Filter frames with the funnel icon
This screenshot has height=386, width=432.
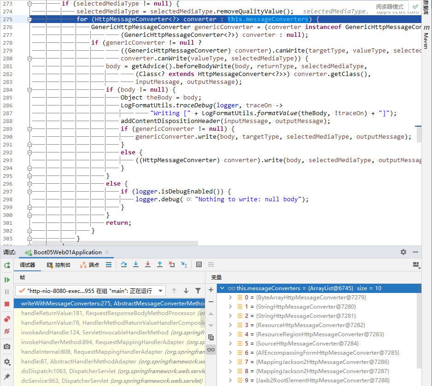[x=198, y=291]
